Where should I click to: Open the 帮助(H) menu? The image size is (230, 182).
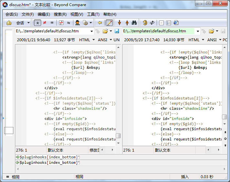(x=110, y=14)
